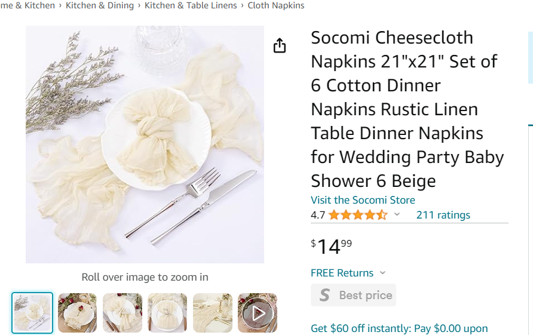Click the Best price badge

click(353, 295)
